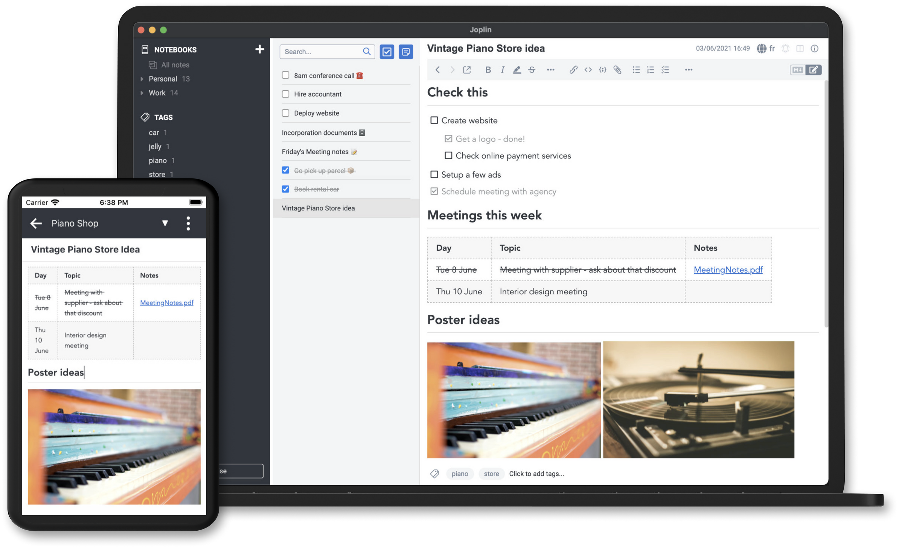The width and height of the screenshot is (899, 548).
Task: Click the hyperlink insertion icon
Action: tap(571, 69)
